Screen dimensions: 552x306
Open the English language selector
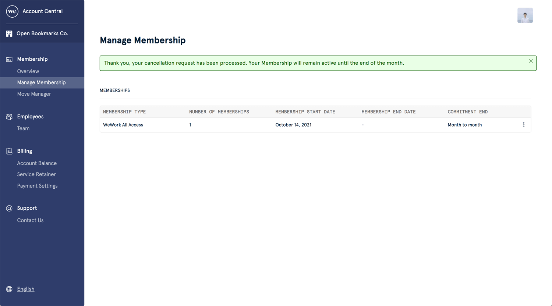[x=26, y=289]
